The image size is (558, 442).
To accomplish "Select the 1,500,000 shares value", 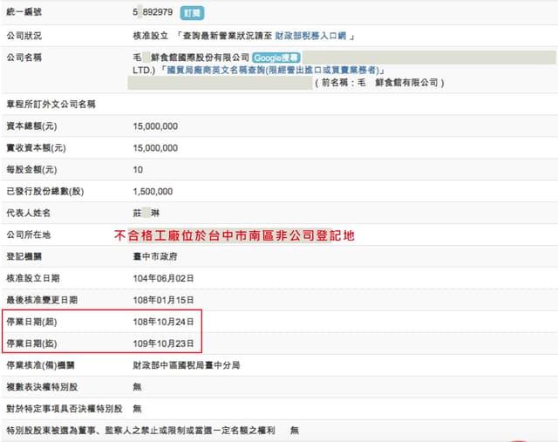I will [153, 192].
